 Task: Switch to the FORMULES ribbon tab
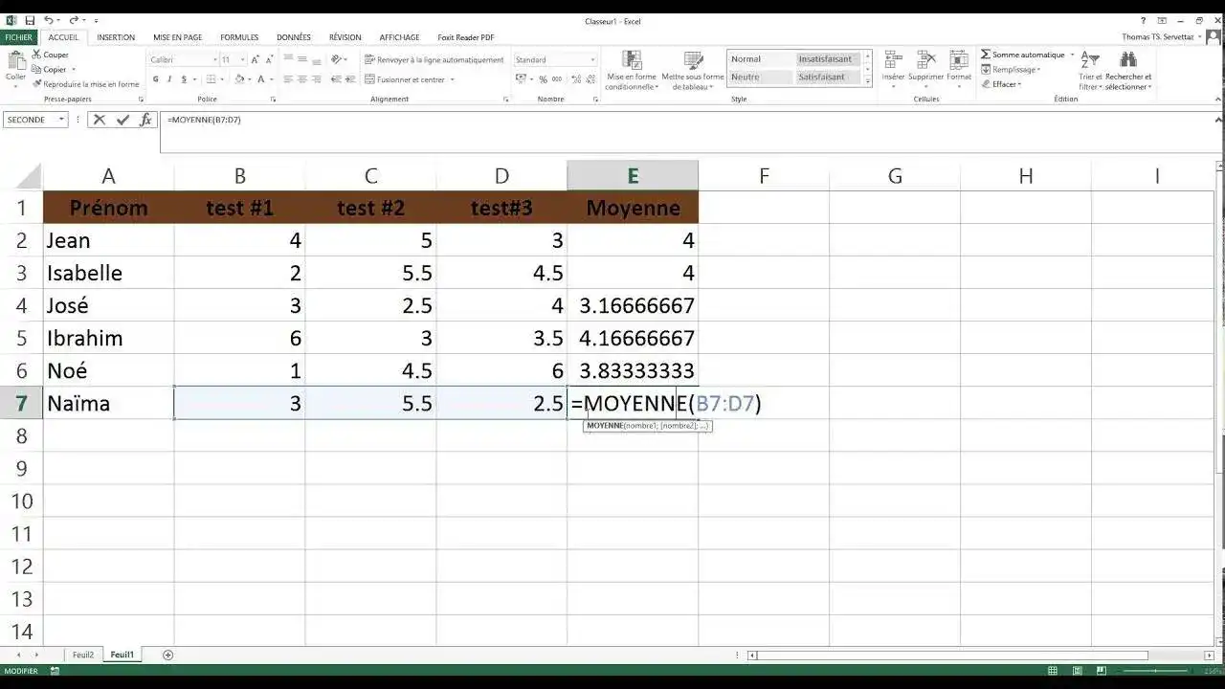click(x=238, y=36)
